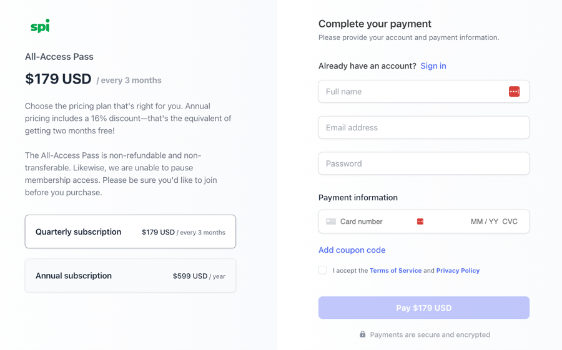Select the Annual subscription plan
562x350 pixels.
pos(131,276)
